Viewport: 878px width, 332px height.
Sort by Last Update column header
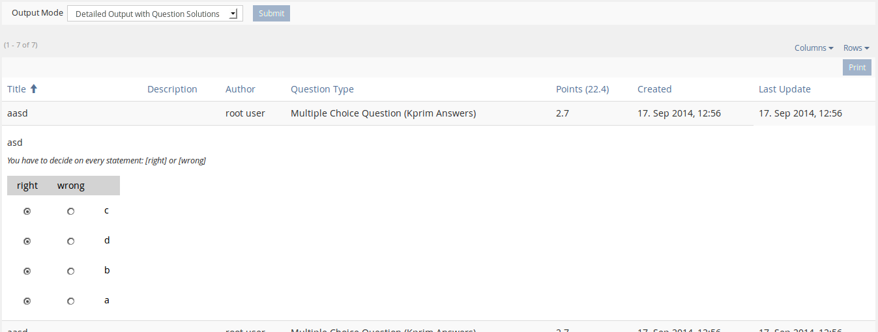(785, 89)
